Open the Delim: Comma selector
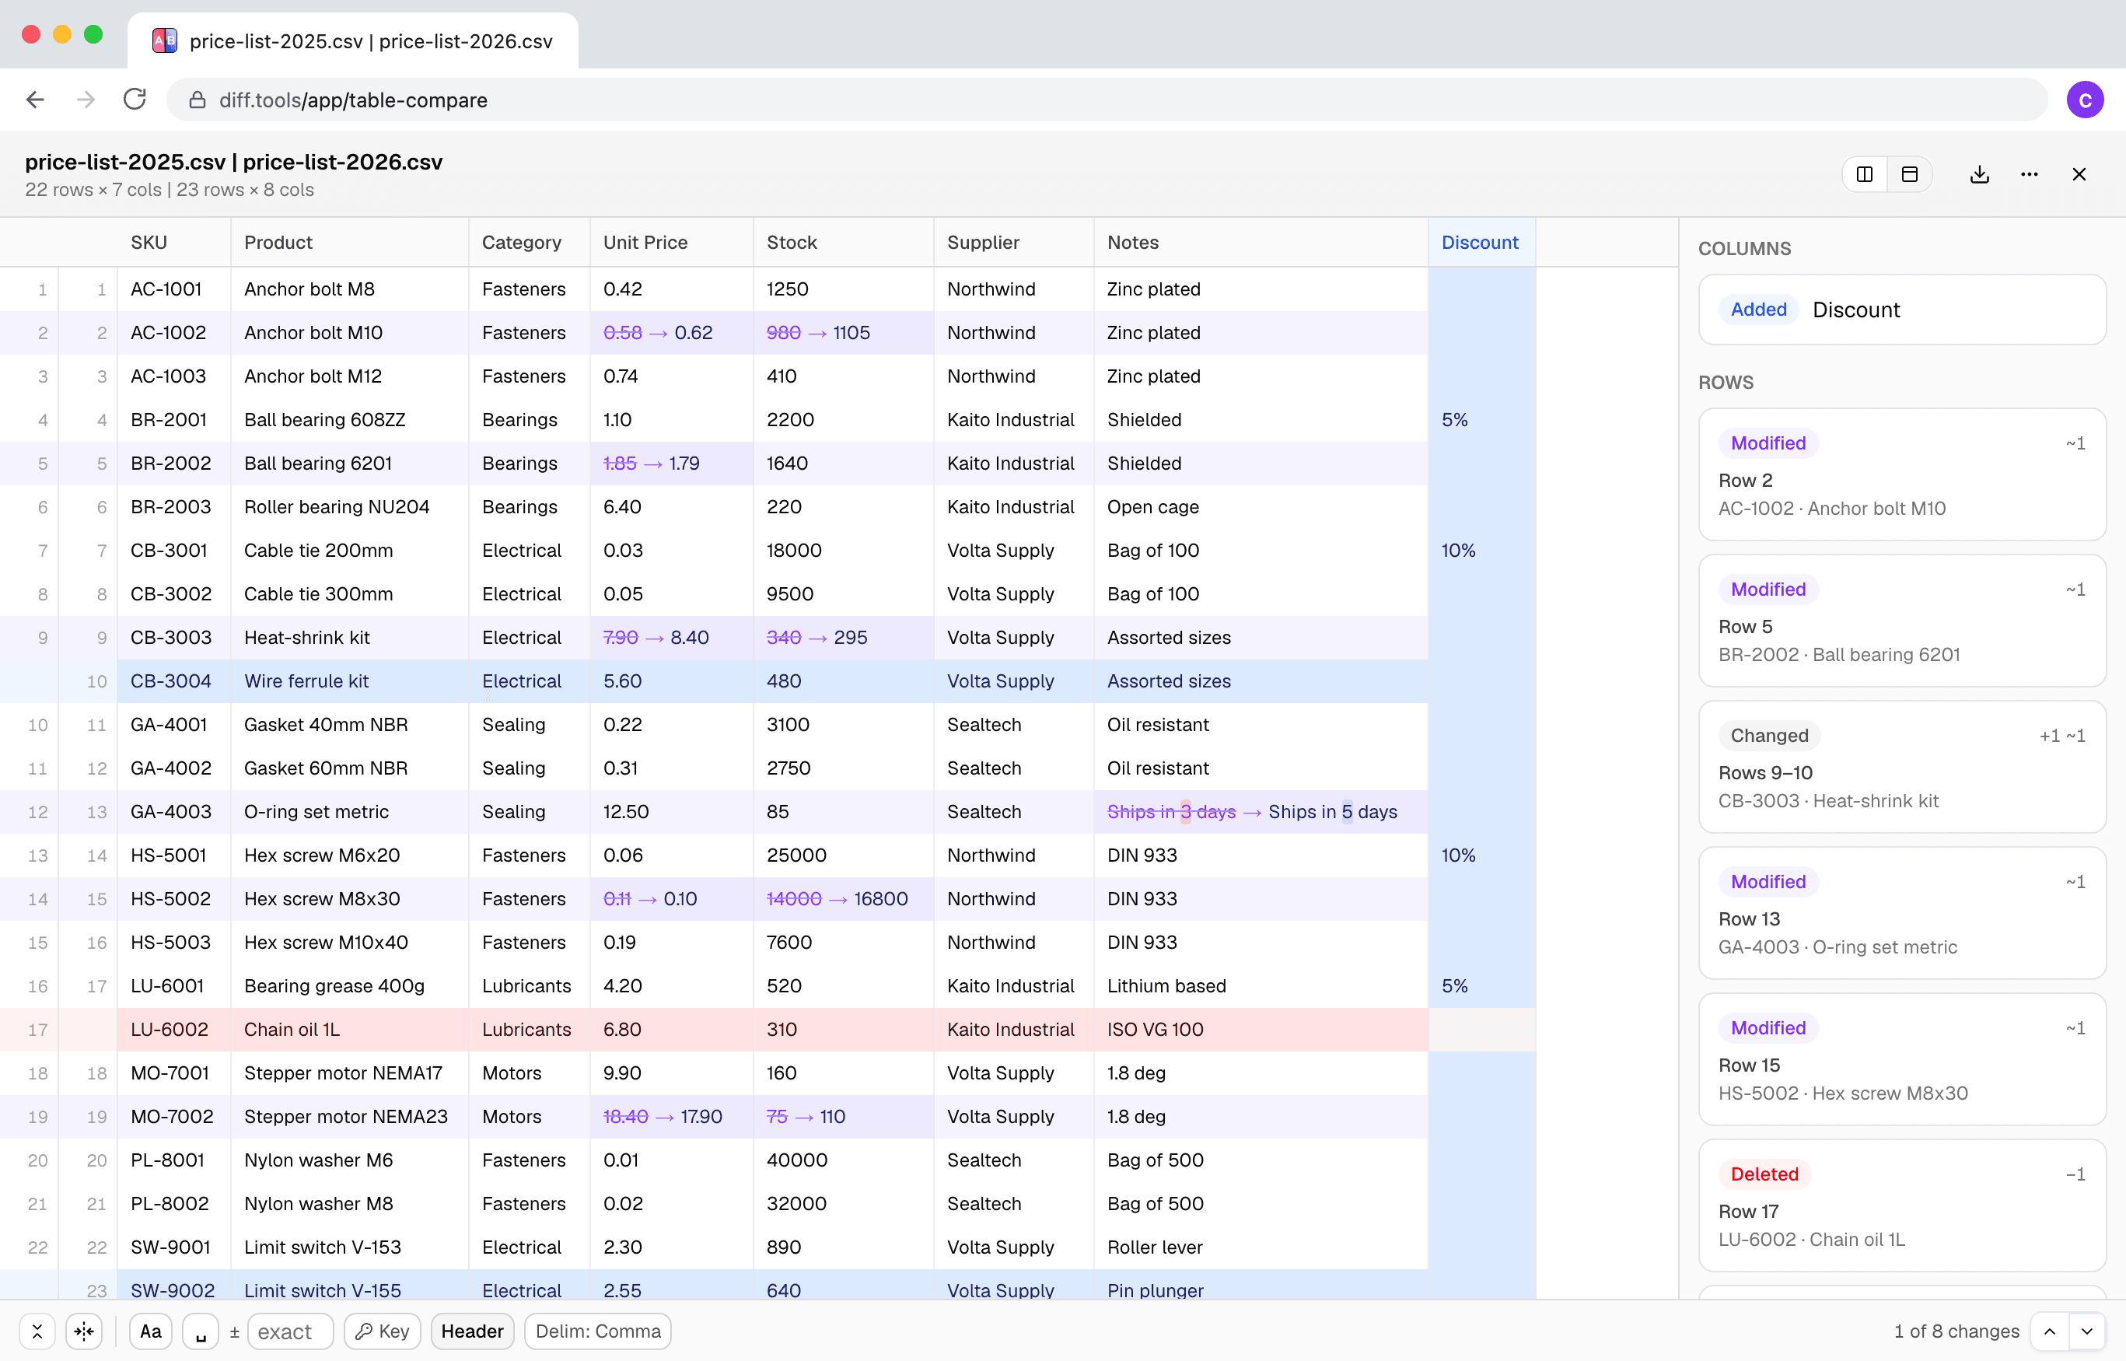 click(x=597, y=1331)
